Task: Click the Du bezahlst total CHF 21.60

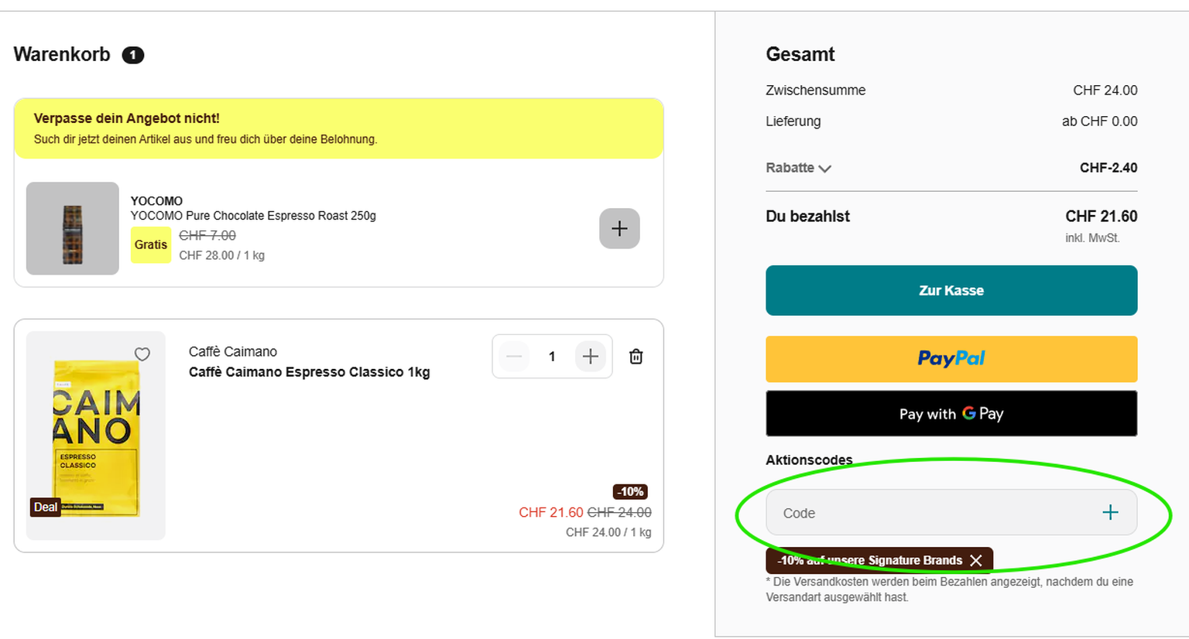Action: coord(1102,216)
